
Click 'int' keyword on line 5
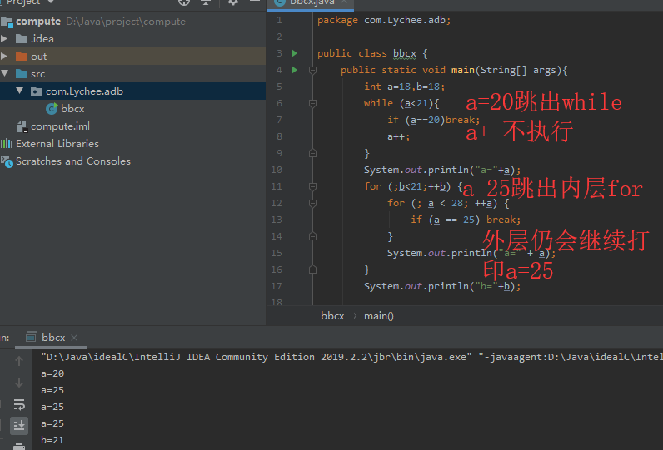pos(372,87)
